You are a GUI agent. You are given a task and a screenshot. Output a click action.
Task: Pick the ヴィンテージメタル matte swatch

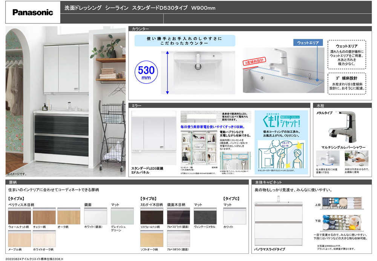coord(205,217)
